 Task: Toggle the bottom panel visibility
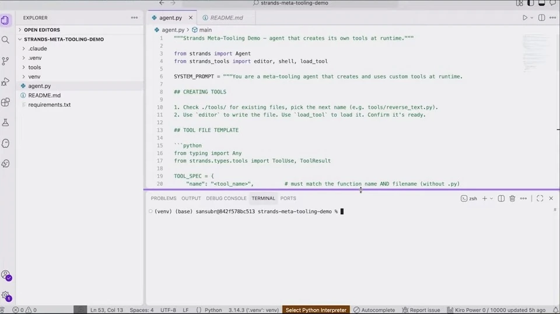tap(541, 4)
